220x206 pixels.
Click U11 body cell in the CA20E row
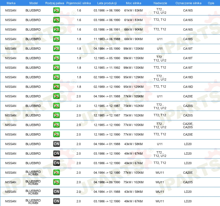coord(160,96)
